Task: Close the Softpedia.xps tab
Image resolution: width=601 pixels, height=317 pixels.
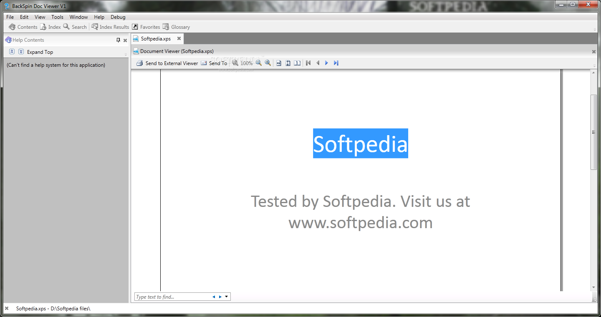Action: pyautogui.click(x=179, y=38)
